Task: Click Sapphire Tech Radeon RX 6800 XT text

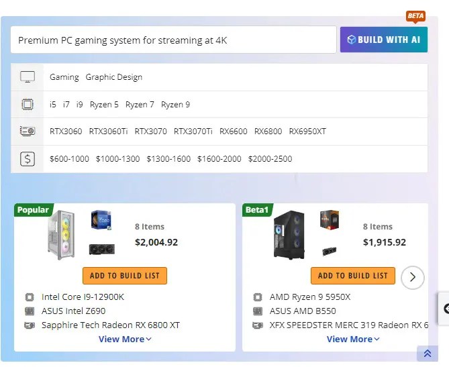Action: tap(111, 325)
